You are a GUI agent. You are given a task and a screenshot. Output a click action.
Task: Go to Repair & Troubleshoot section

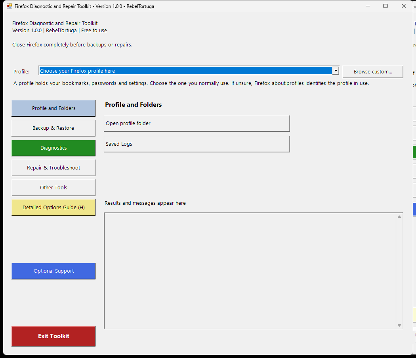pyautogui.click(x=53, y=168)
